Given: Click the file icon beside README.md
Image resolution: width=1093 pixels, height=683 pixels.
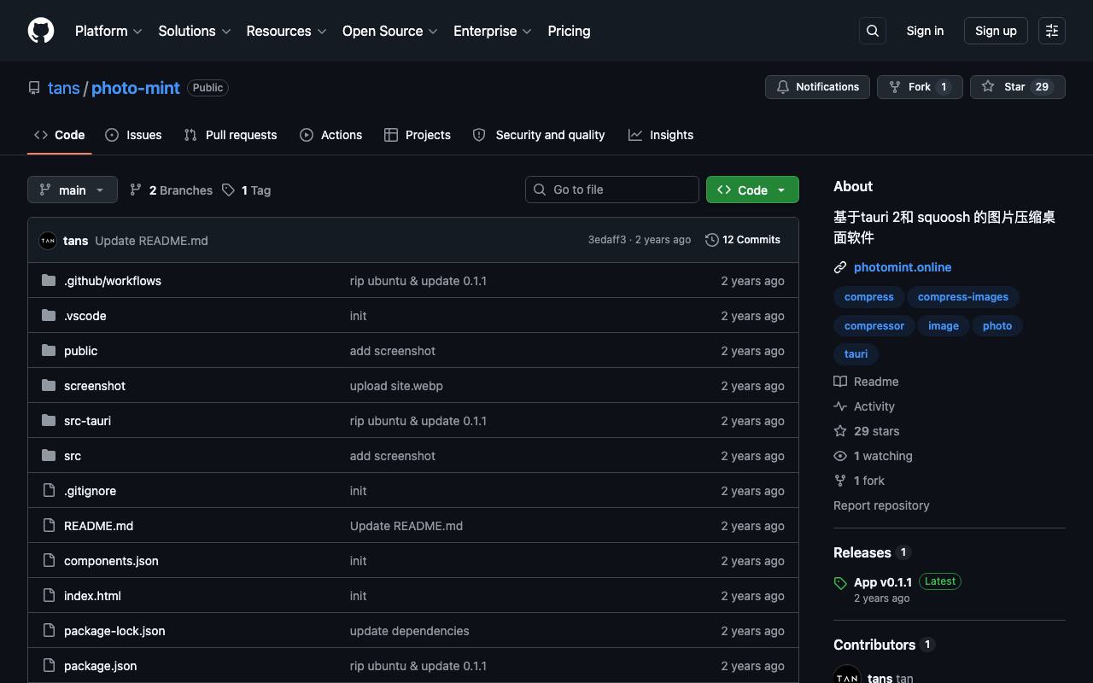Looking at the screenshot, I should 49,525.
